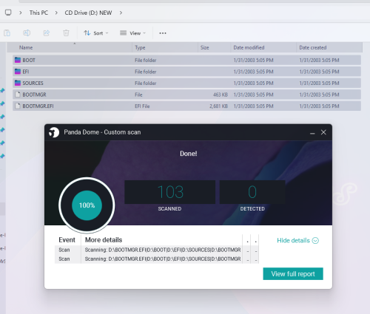
Task: Select the EFI folder row
Action: pos(186,72)
